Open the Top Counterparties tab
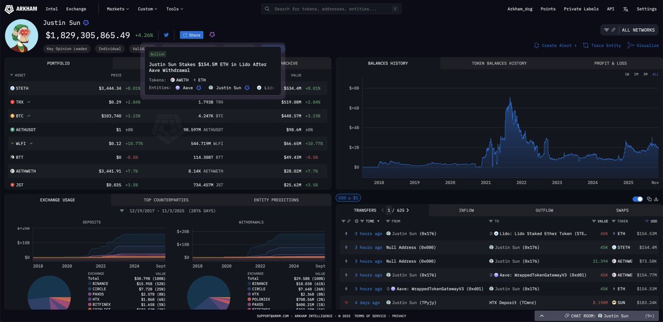This screenshot has width=663, height=322. pyautogui.click(x=166, y=200)
